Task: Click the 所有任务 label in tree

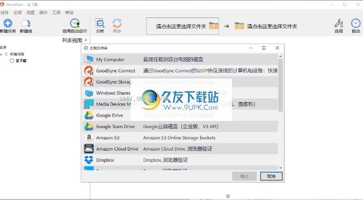Action: pyautogui.click(x=17, y=54)
